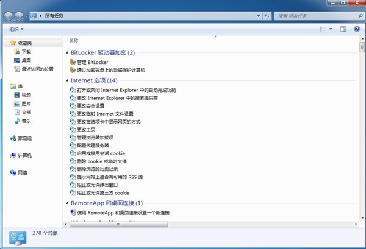Collapse the RemoteApp 和桌面连接 group
The width and height of the screenshot is (366, 249).
tap(67, 203)
